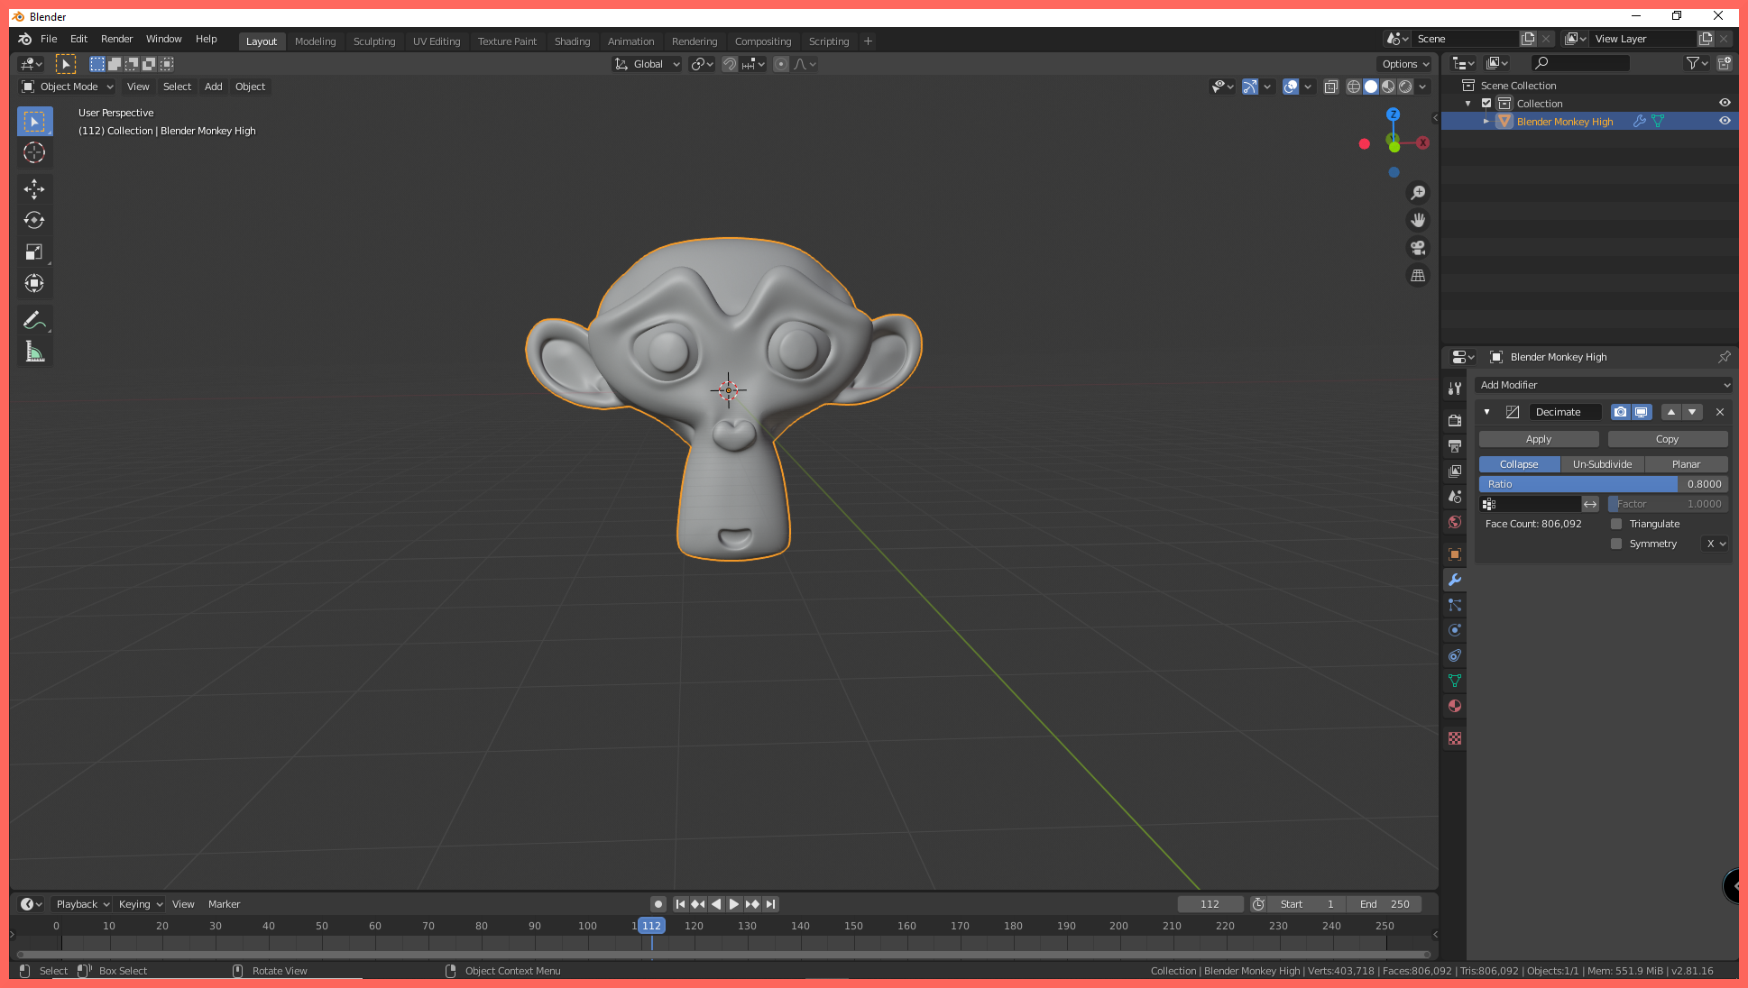This screenshot has width=1748, height=988.
Task: Enable the Symmetry checkbox
Action: (x=1616, y=544)
